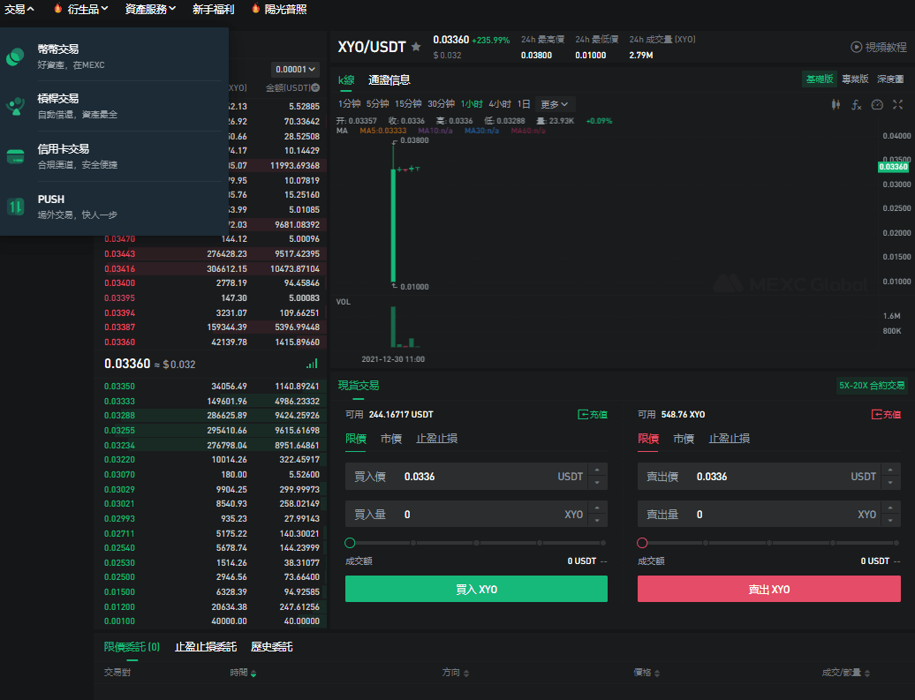Open the 衍生品 navigation dropdown
The image size is (915, 700).
[x=87, y=9]
